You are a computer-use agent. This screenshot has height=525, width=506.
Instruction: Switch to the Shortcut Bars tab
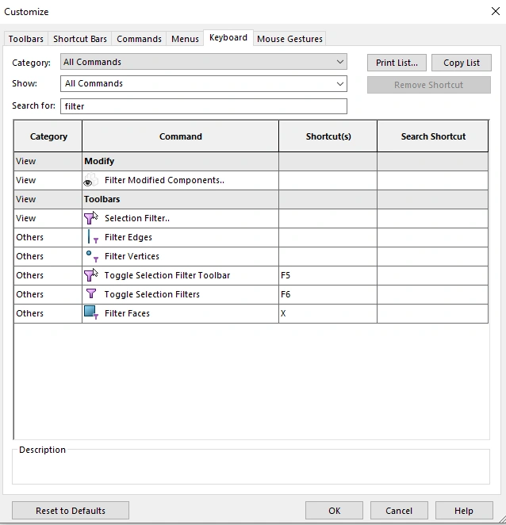point(79,39)
